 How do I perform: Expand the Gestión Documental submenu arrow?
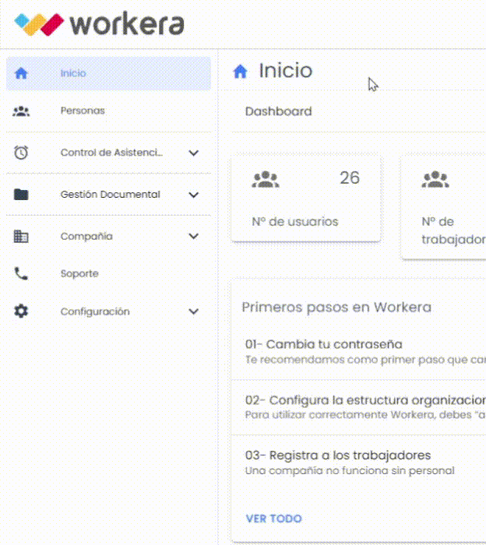click(194, 195)
